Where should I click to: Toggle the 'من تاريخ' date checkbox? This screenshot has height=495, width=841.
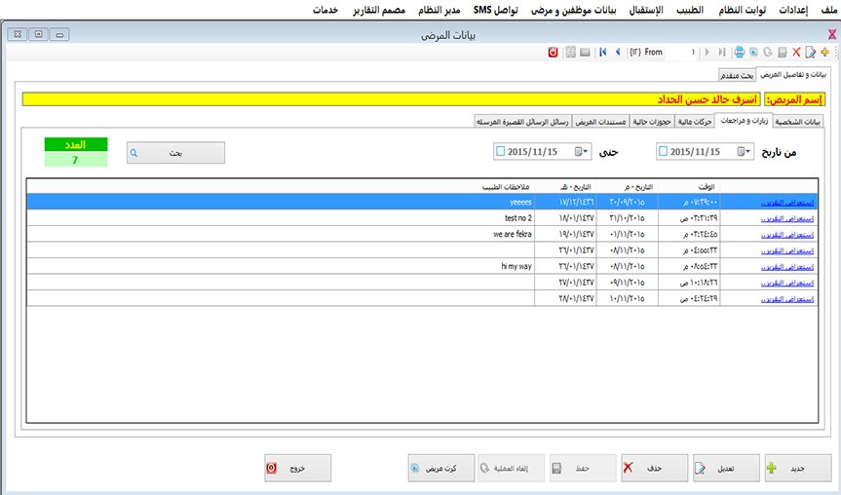pos(664,152)
